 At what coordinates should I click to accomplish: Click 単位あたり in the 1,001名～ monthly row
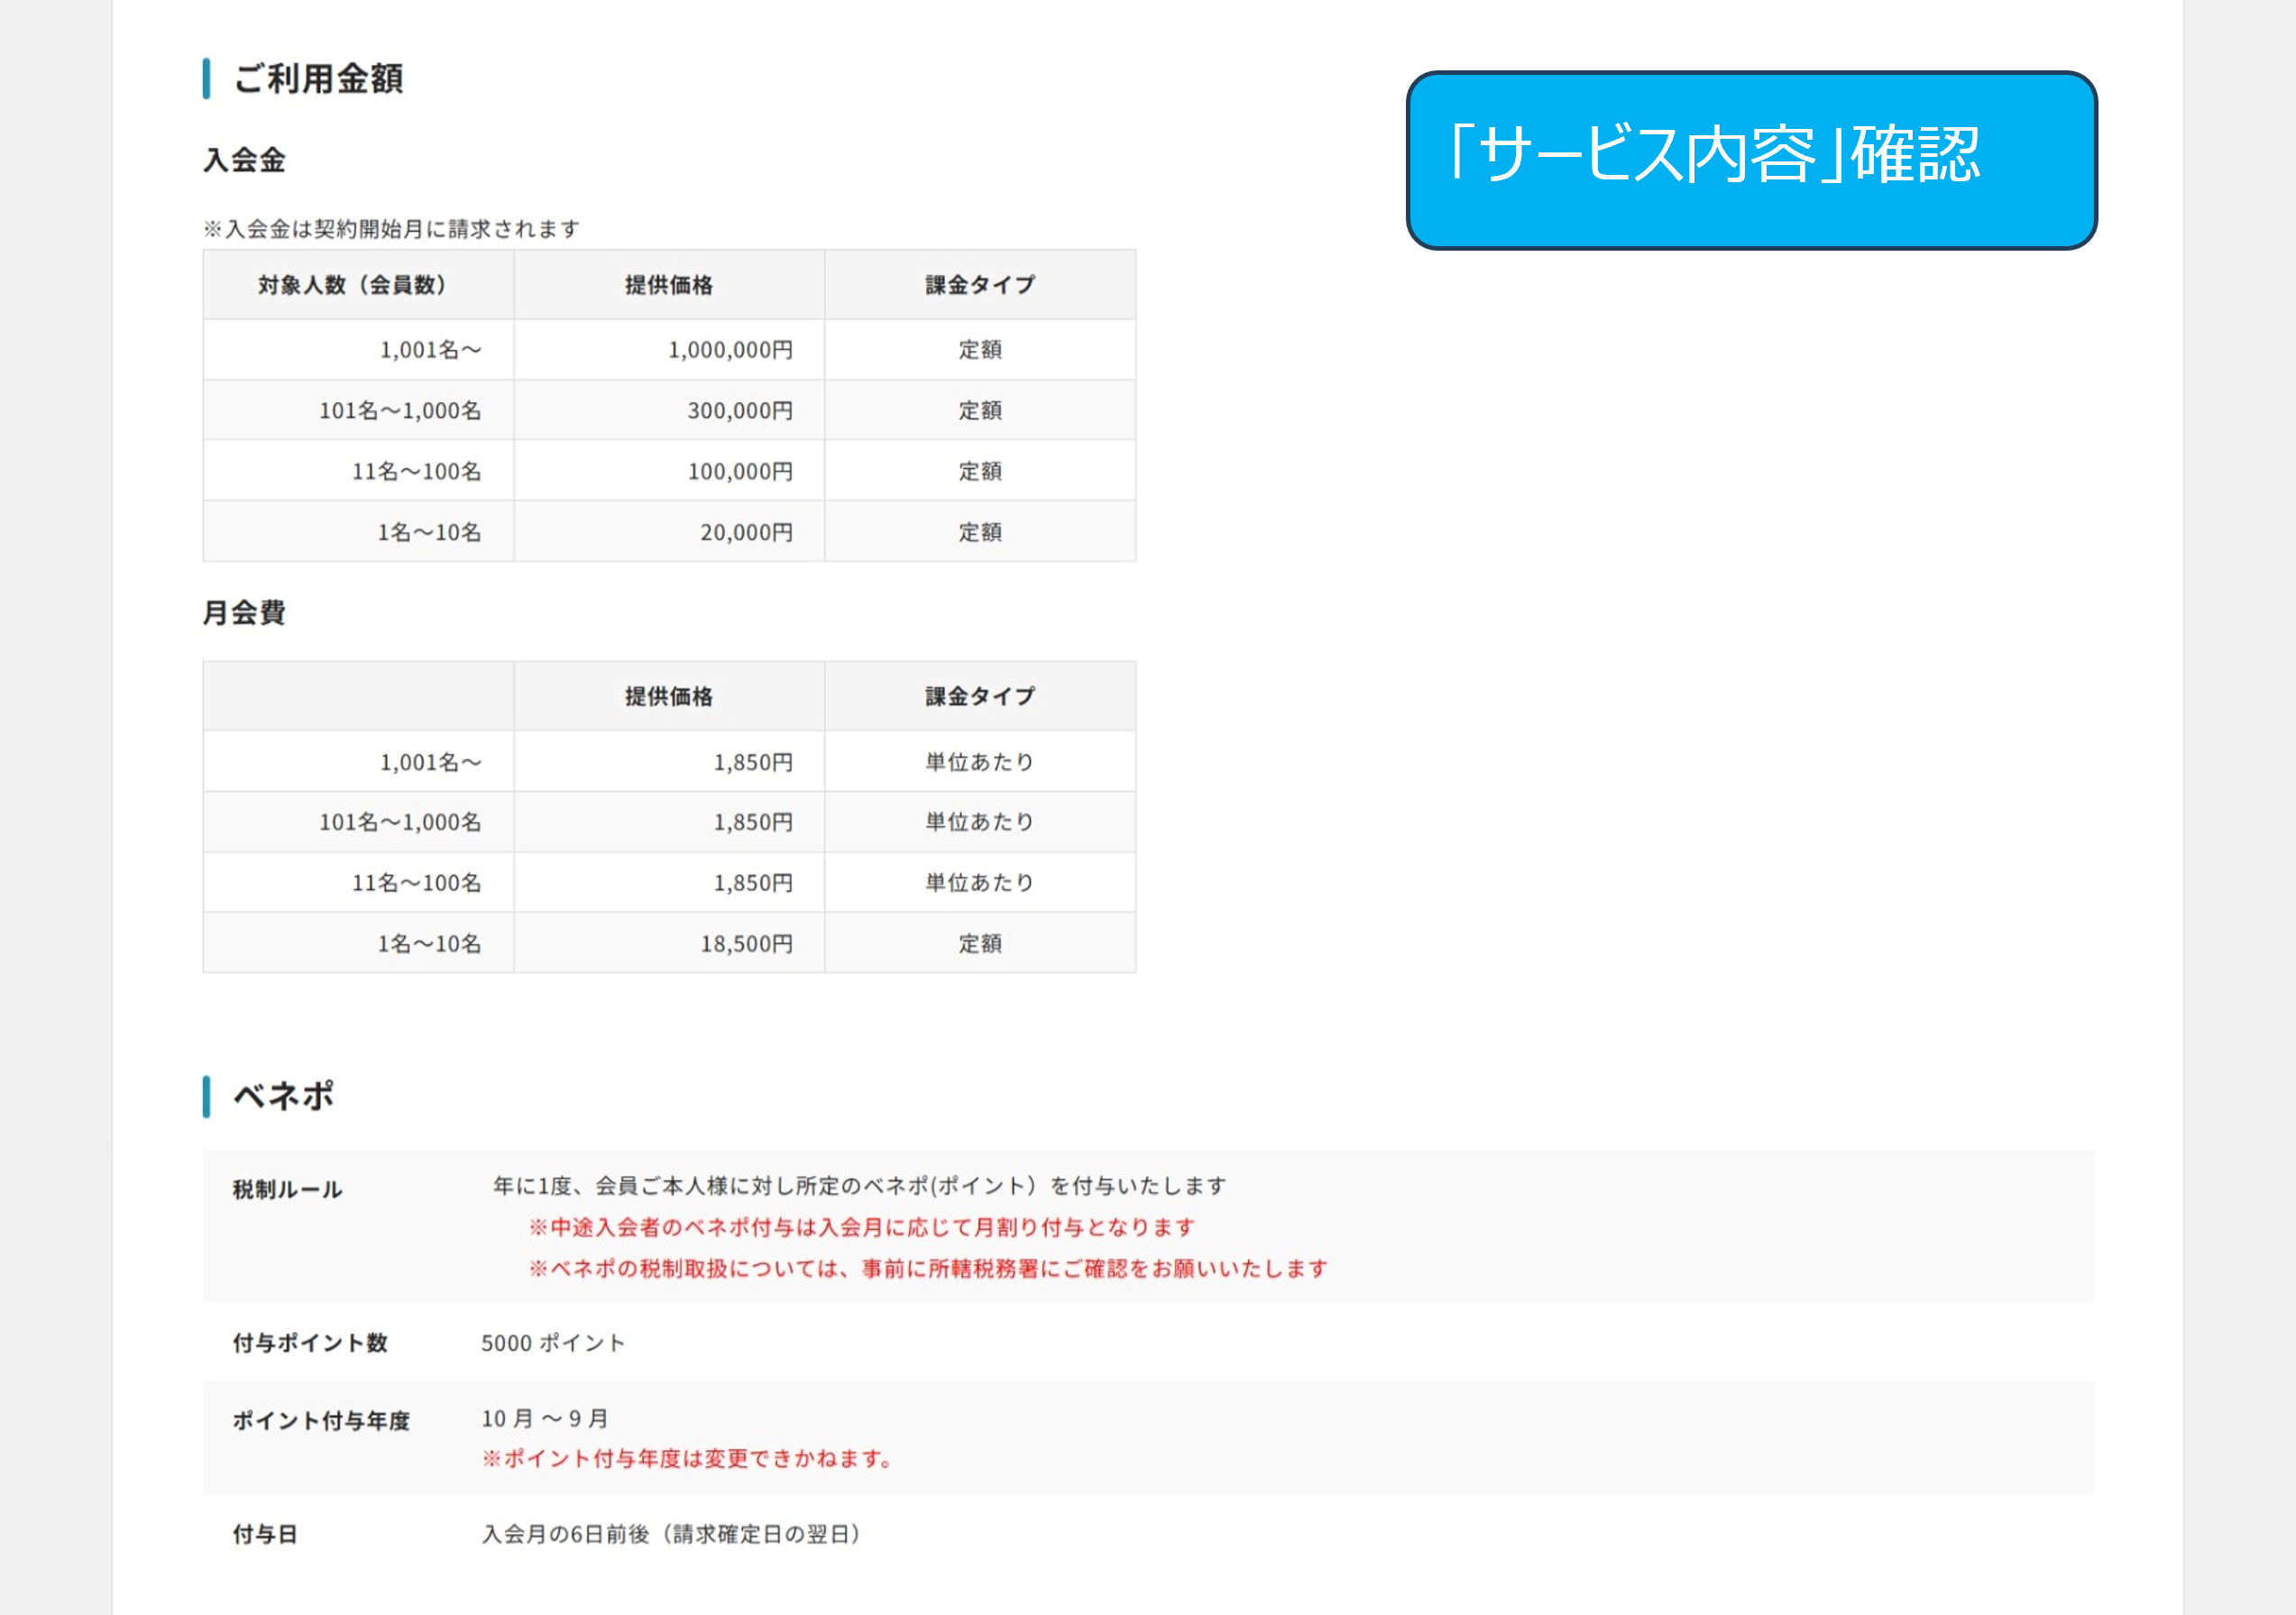click(979, 762)
